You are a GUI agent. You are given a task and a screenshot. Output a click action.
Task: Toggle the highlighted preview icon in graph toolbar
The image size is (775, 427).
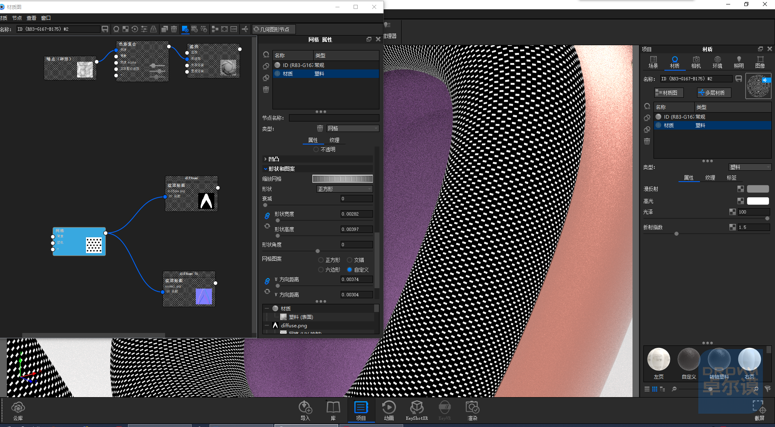pyautogui.click(x=185, y=29)
